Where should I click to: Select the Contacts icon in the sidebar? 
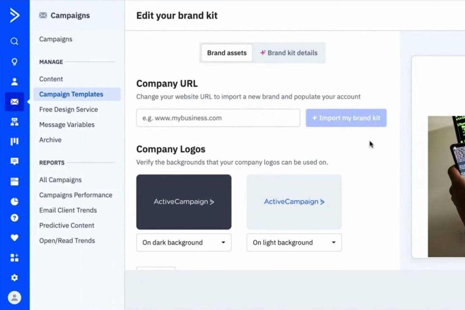tap(14, 82)
